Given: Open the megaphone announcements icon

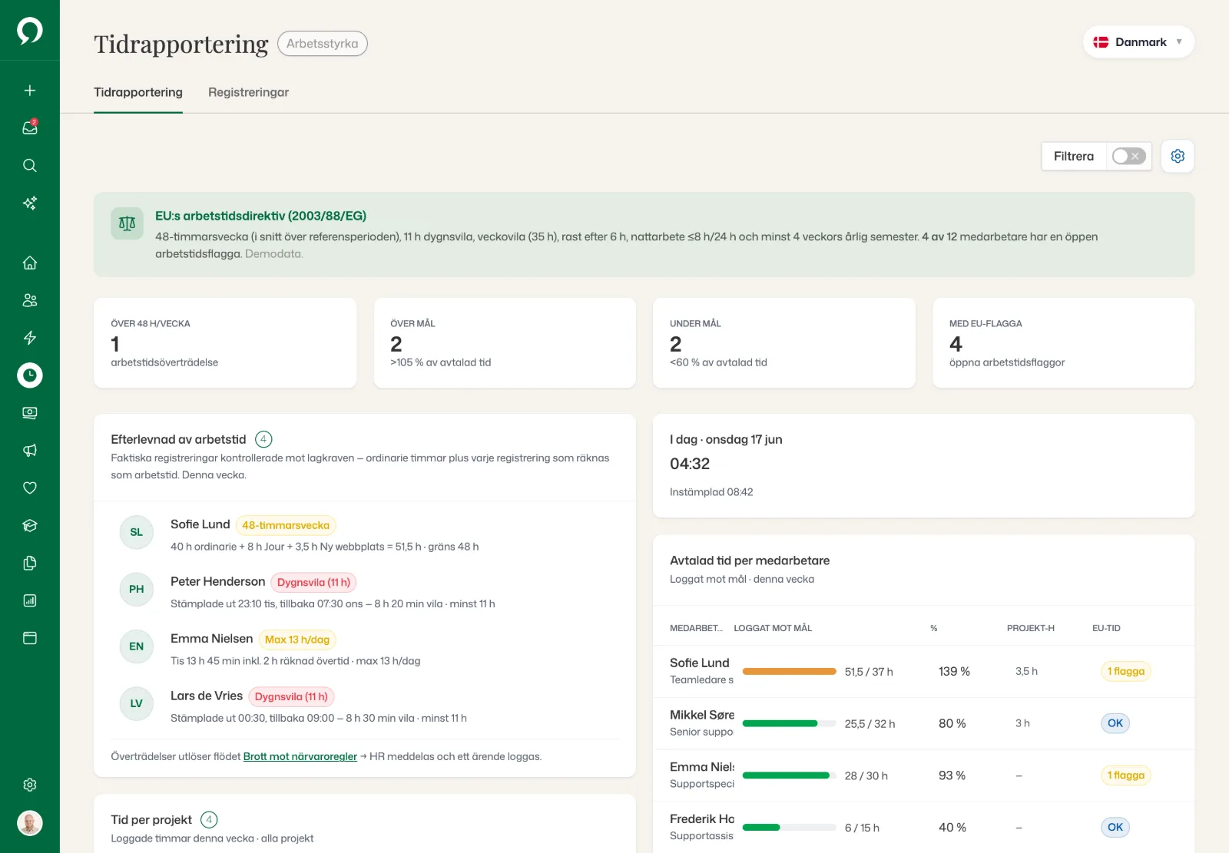Looking at the screenshot, I should tap(30, 451).
